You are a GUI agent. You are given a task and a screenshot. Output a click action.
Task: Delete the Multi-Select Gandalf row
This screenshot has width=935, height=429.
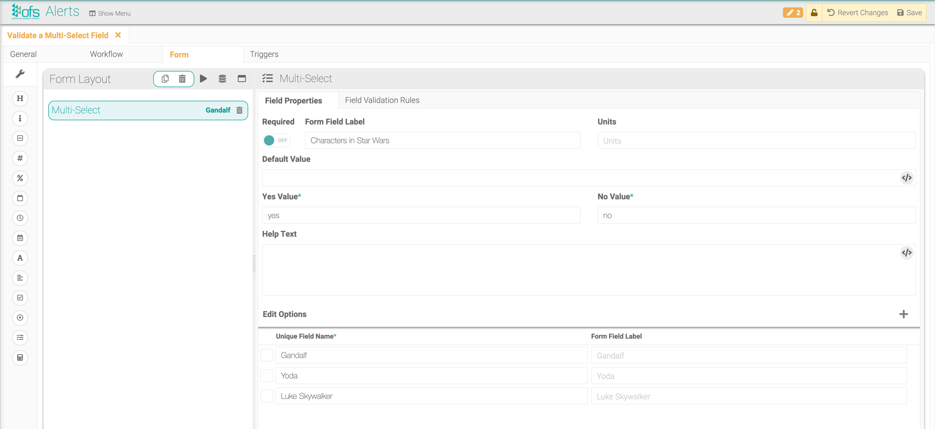240,110
